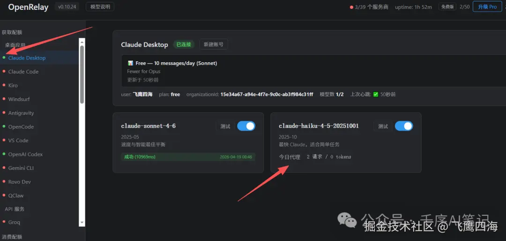Select Claude Code sidebar entry
Screen dimensions: 506x241
[x=23, y=72]
